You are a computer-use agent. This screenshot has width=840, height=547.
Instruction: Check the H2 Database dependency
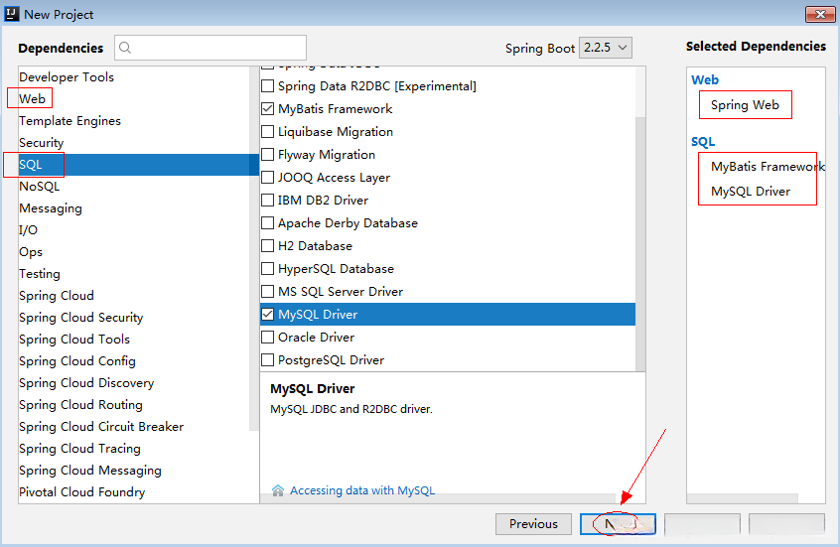(x=268, y=246)
